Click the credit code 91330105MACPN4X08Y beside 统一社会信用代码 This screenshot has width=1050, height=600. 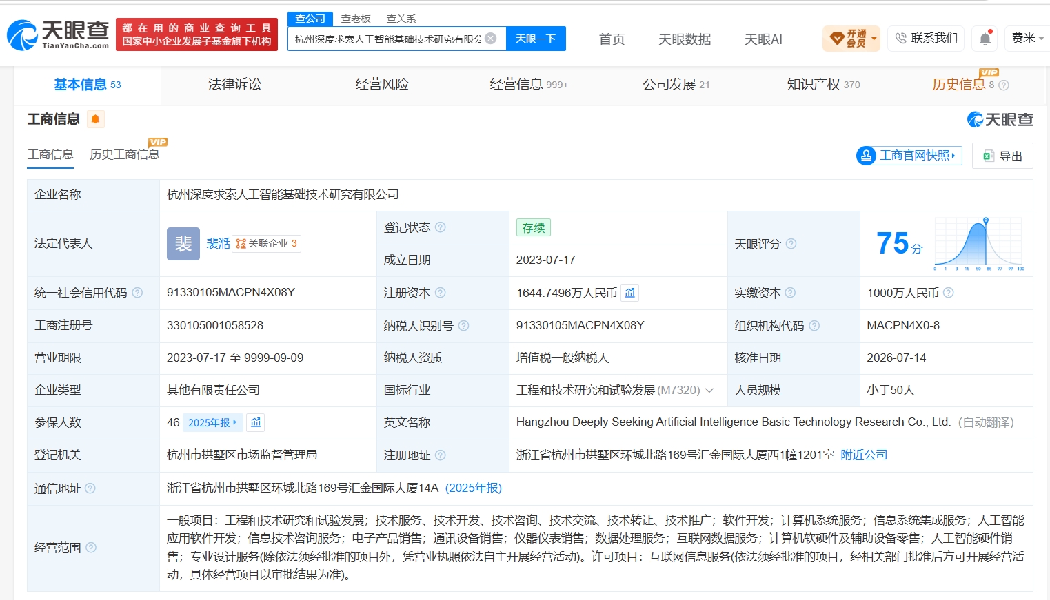pyautogui.click(x=231, y=293)
